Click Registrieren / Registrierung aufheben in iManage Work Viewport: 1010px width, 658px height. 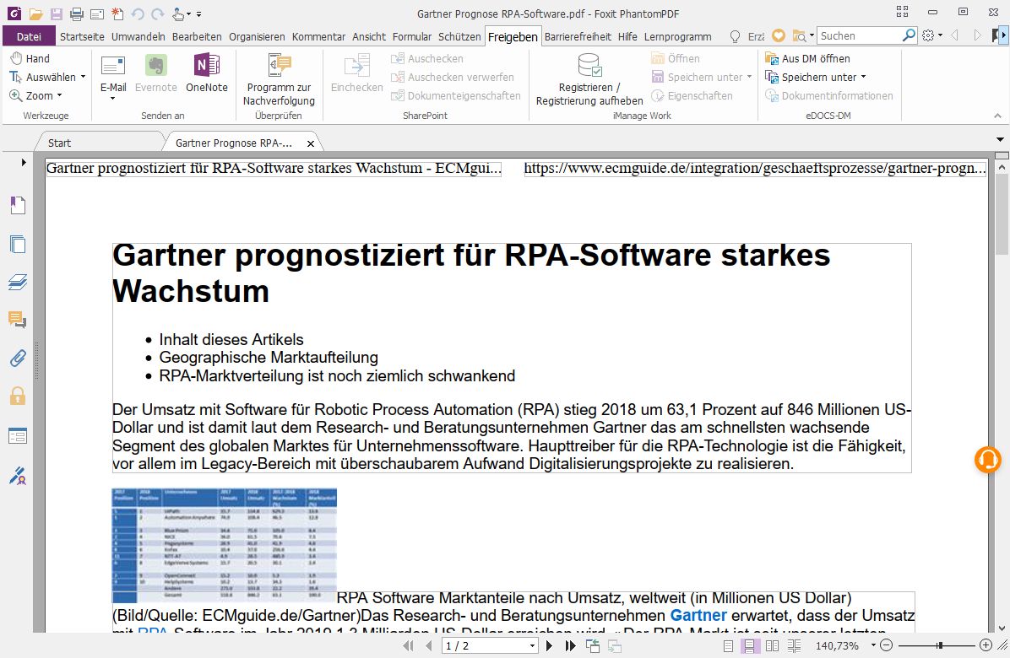[589, 79]
